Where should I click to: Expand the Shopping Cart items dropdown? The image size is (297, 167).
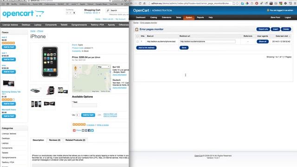coord(92,13)
